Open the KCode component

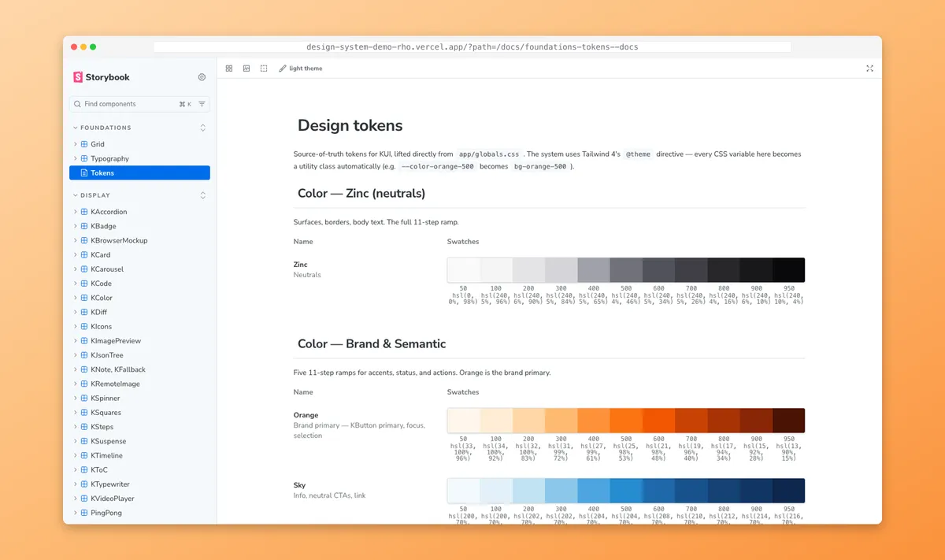(101, 284)
